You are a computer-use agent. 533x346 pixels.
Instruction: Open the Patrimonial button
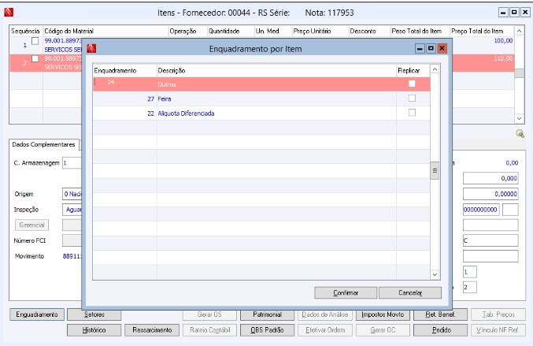[x=267, y=314]
